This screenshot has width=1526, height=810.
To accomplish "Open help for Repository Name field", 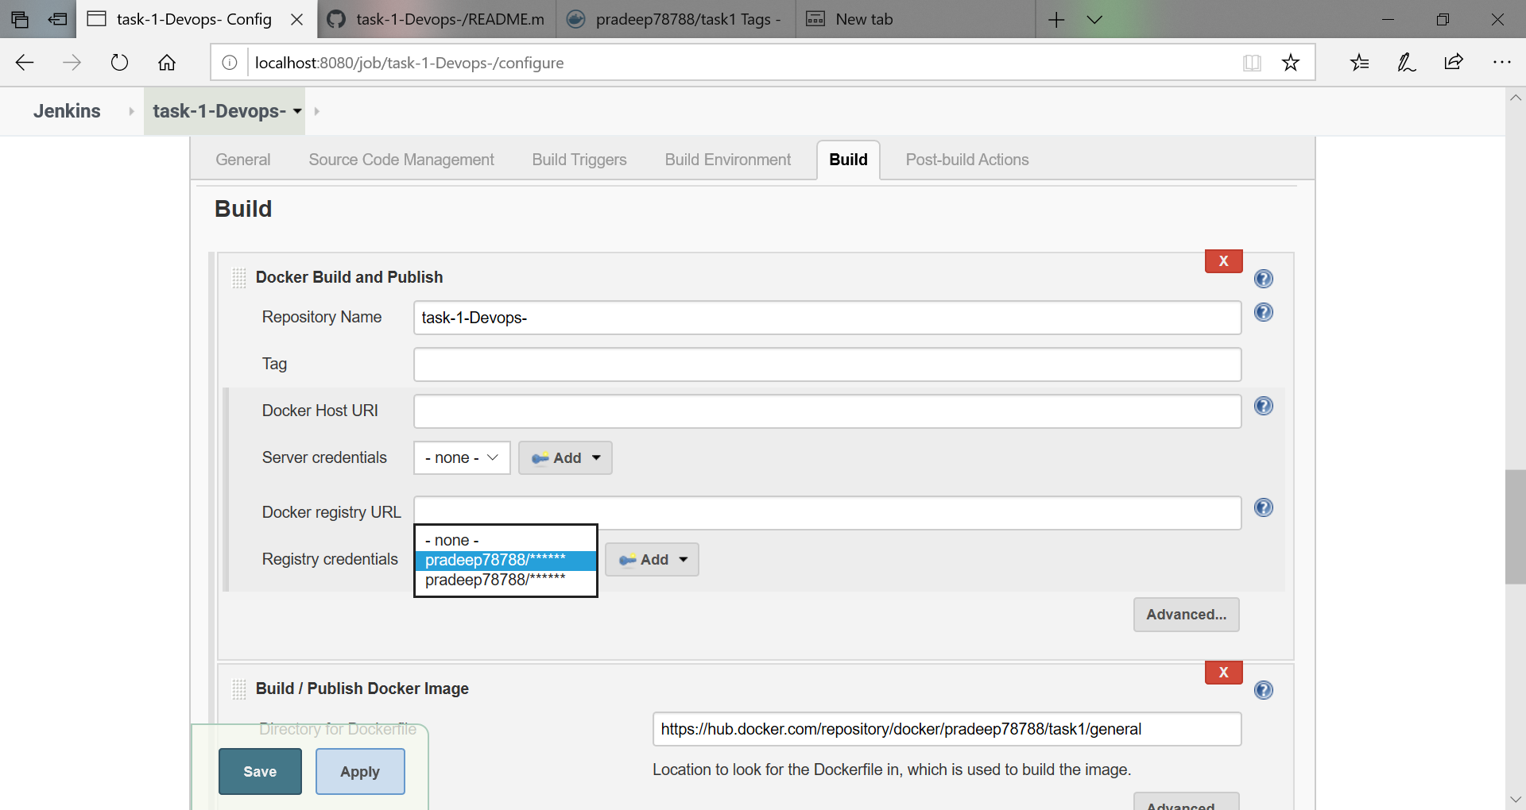I will pyautogui.click(x=1263, y=312).
